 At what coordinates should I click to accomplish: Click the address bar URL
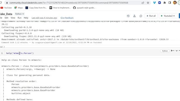coord(69,3)
